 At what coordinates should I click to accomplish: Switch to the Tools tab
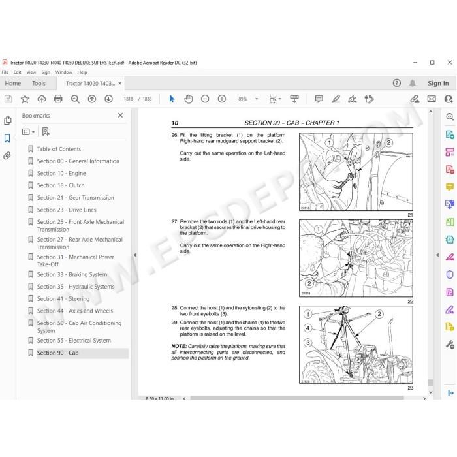coord(39,84)
